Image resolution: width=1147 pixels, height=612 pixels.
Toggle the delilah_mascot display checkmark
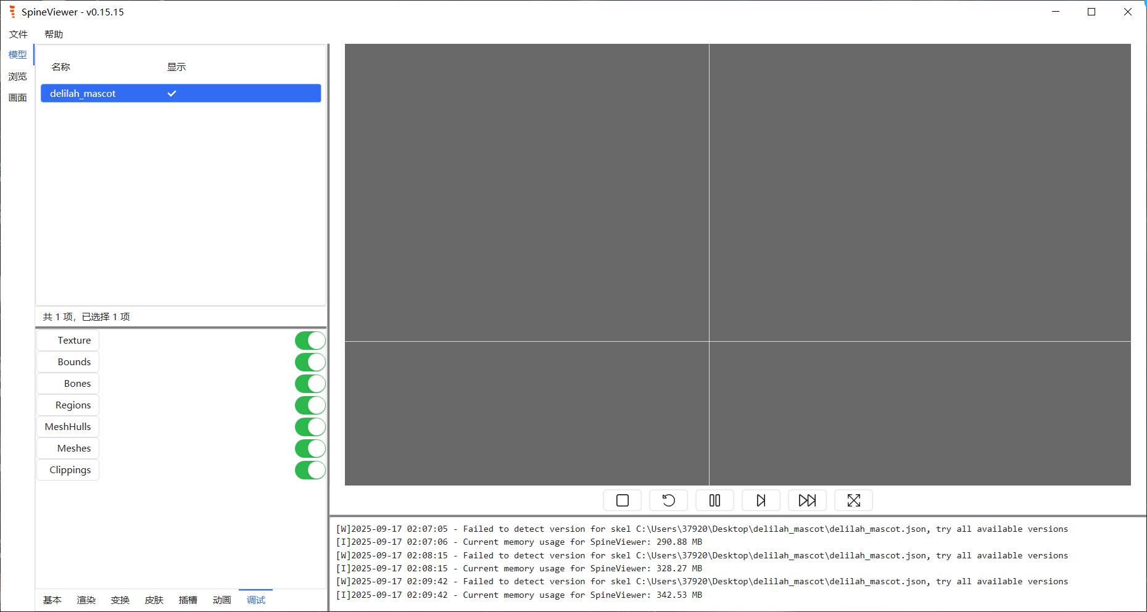tap(172, 93)
